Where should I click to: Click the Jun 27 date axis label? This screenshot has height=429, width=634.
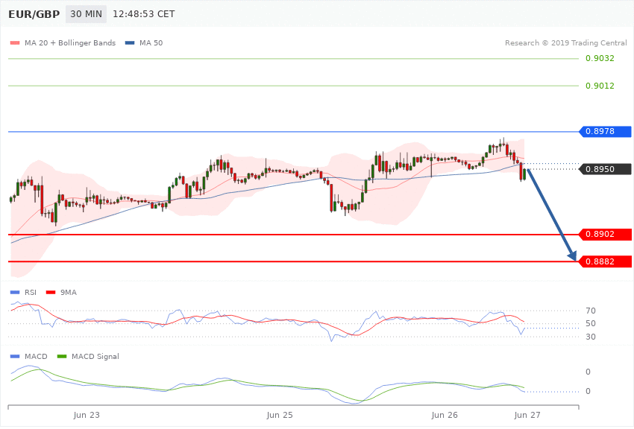(527, 415)
